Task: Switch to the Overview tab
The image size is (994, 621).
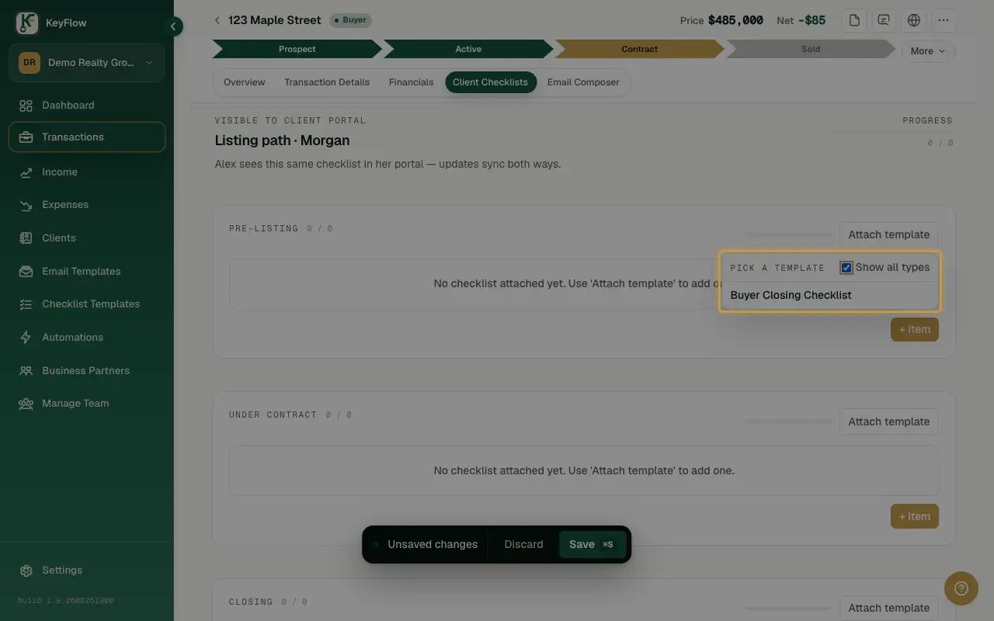Action: [x=245, y=82]
